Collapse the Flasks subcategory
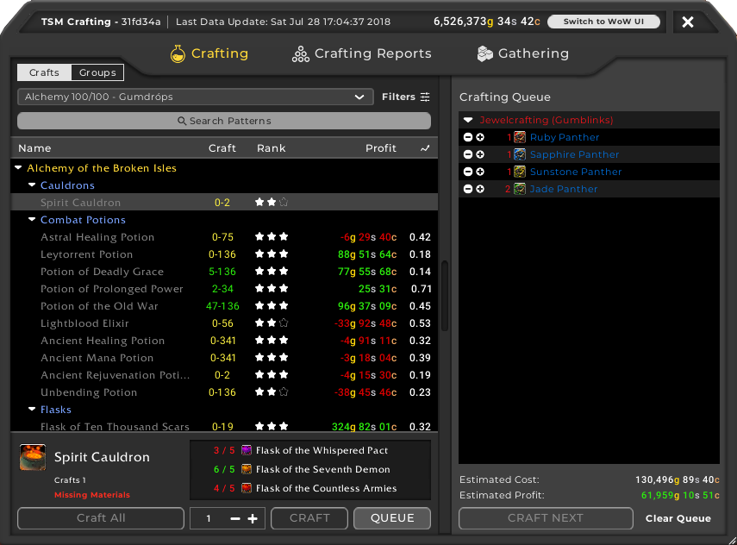This screenshot has height=545, width=737. (32, 409)
